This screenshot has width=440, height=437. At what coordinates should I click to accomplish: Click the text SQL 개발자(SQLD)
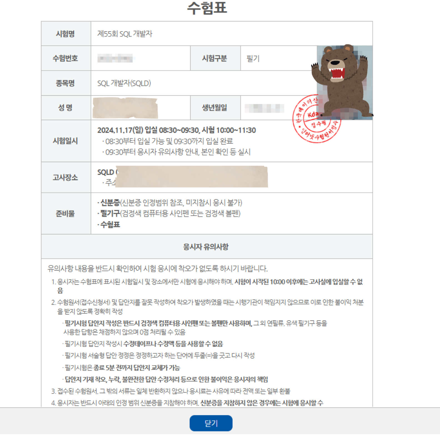click(124, 83)
